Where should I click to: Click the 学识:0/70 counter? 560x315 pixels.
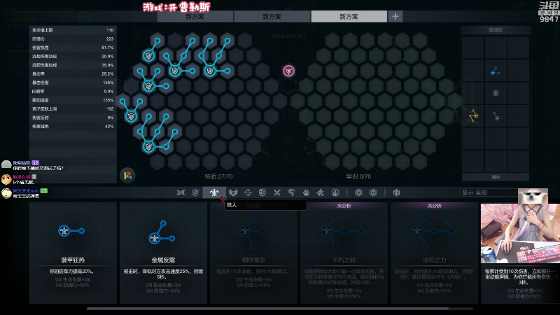[x=358, y=176]
